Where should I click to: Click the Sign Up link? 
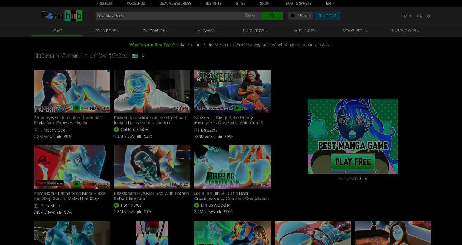coord(423,16)
